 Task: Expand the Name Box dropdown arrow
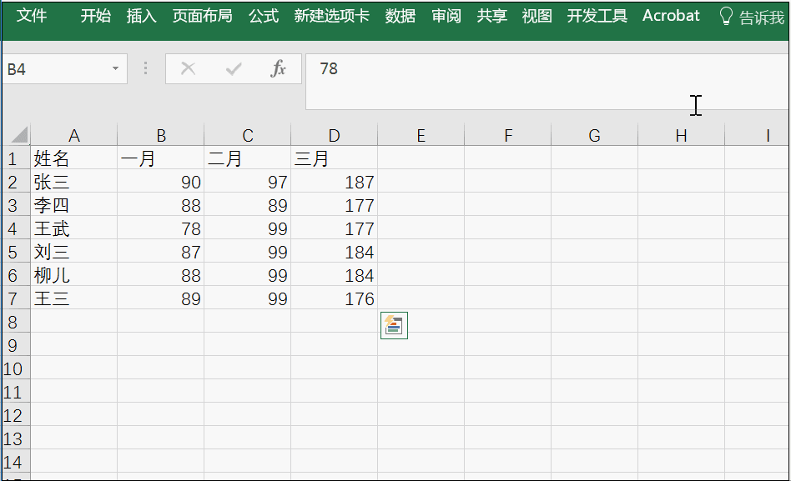(115, 68)
